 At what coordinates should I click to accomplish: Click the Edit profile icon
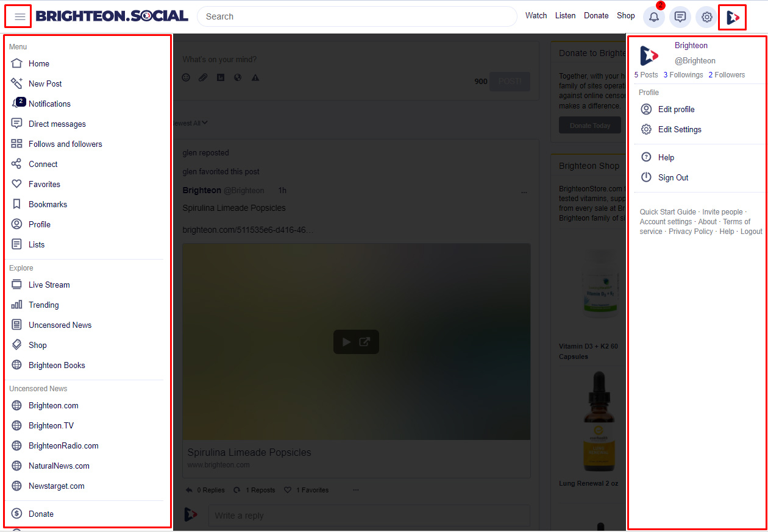[646, 109]
